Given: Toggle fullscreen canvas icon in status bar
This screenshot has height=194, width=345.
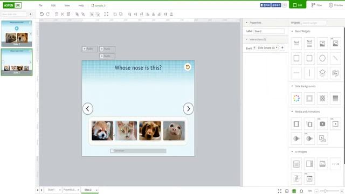Looking at the screenshot, I should tap(280, 191).
